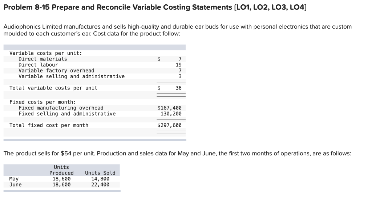Screen dimensions: 372x201
Task: Click the sentence 'The product sells for $54 per unit'
Action: (49, 154)
